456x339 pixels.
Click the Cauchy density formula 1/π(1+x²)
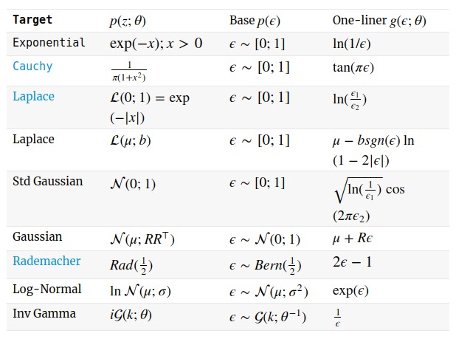(131, 71)
